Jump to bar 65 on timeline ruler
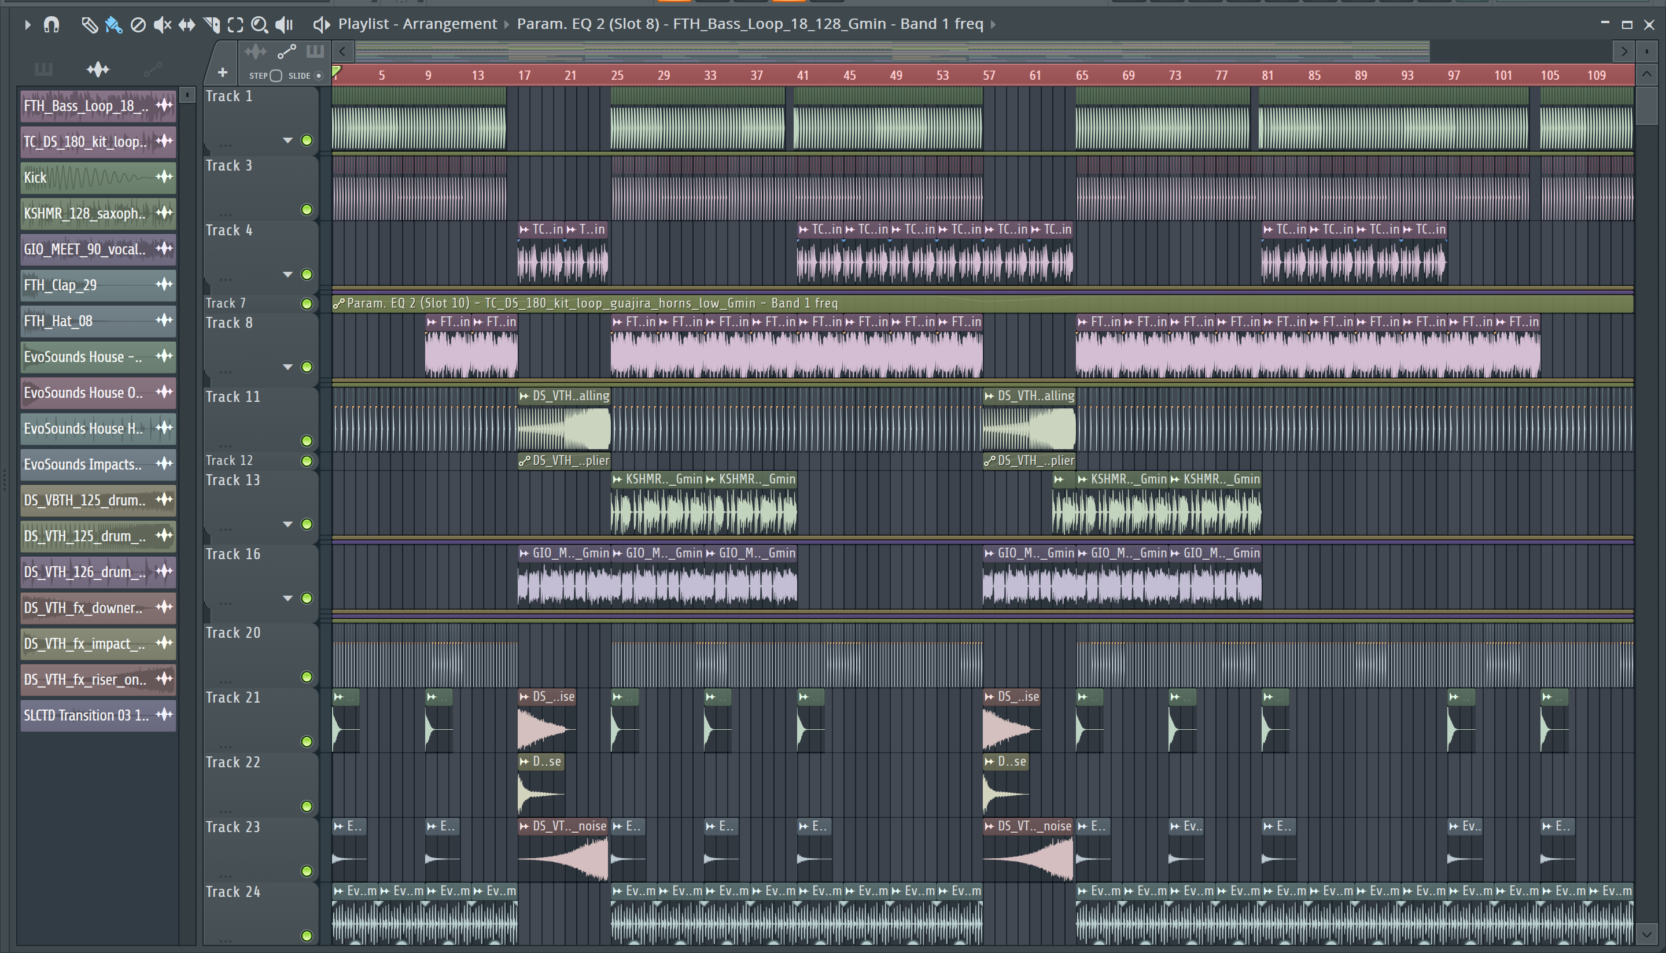 coord(1082,75)
